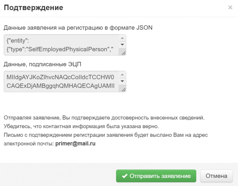Click the up arrow in JSON data scrollbar
238x186 pixels.
pyautogui.click(x=122, y=38)
